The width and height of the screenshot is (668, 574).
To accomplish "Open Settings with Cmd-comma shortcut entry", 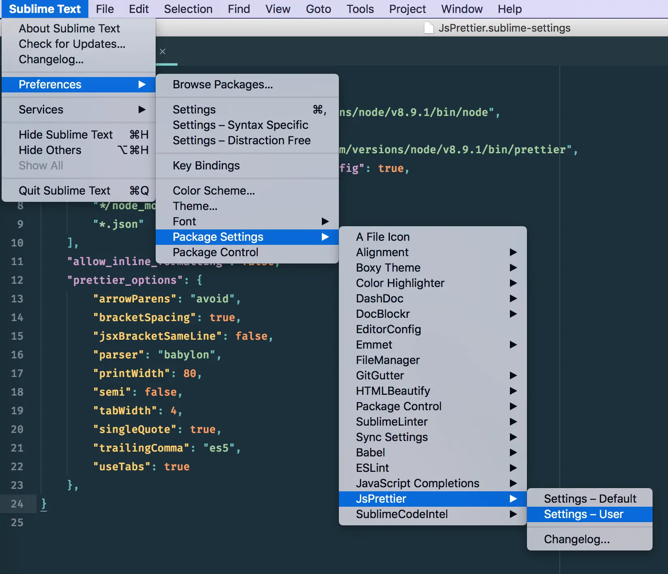I will [x=247, y=109].
